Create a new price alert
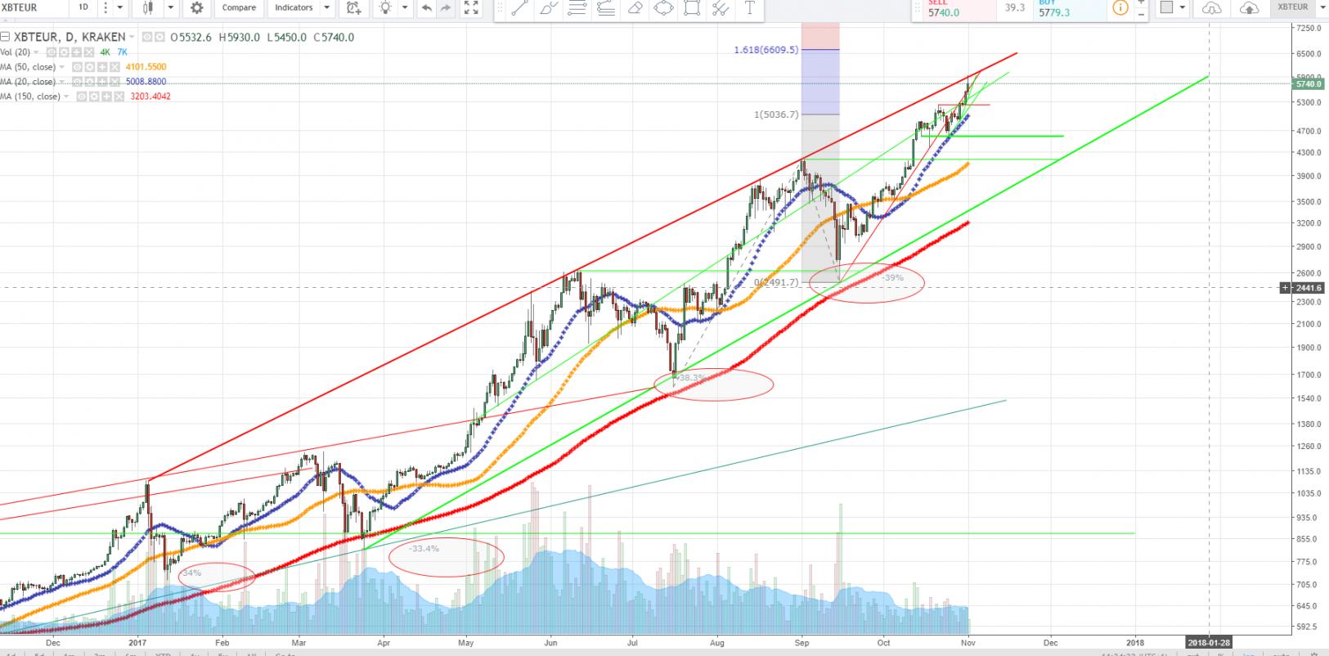The height and width of the screenshot is (656, 1329). point(353,7)
